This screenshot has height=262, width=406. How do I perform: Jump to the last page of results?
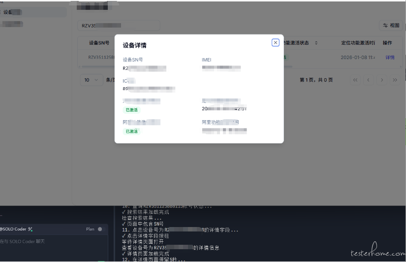[x=395, y=80]
